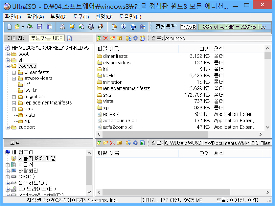The width and height of the screenshot is (275, 206).
Task: Expand the 내문서 node in local tree
Action: (8, 165)
